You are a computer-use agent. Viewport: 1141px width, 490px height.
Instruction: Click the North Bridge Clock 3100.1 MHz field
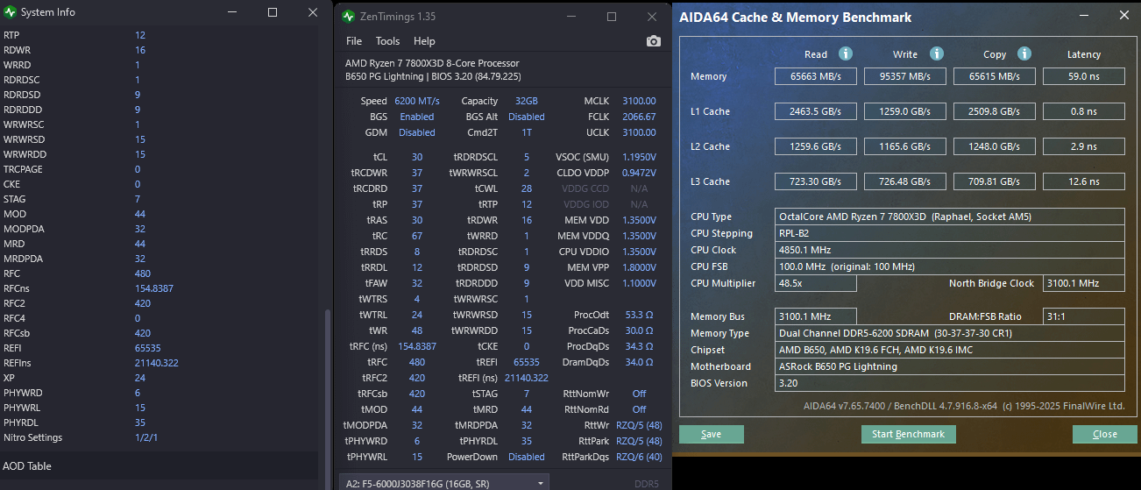pos(1083,283)
